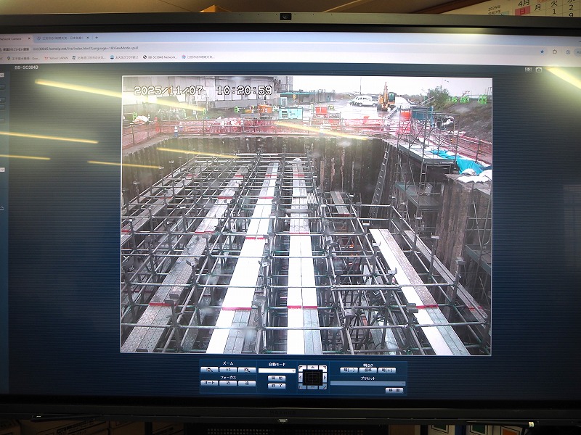Decrease brightness with the 暗(−) button
Viewport: 581px width, 435px height.
tap(348, 370)
